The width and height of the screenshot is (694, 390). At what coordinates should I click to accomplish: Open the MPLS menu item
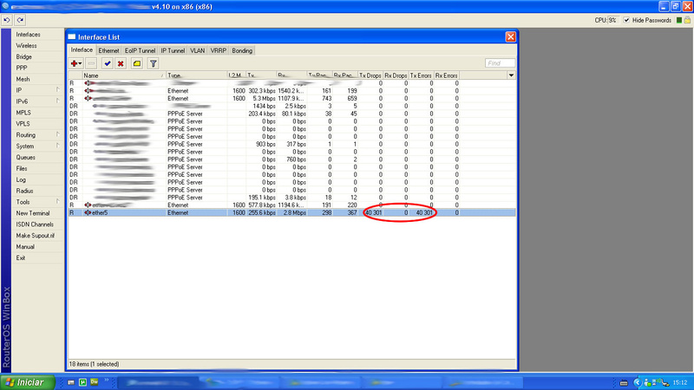(23, 113)
